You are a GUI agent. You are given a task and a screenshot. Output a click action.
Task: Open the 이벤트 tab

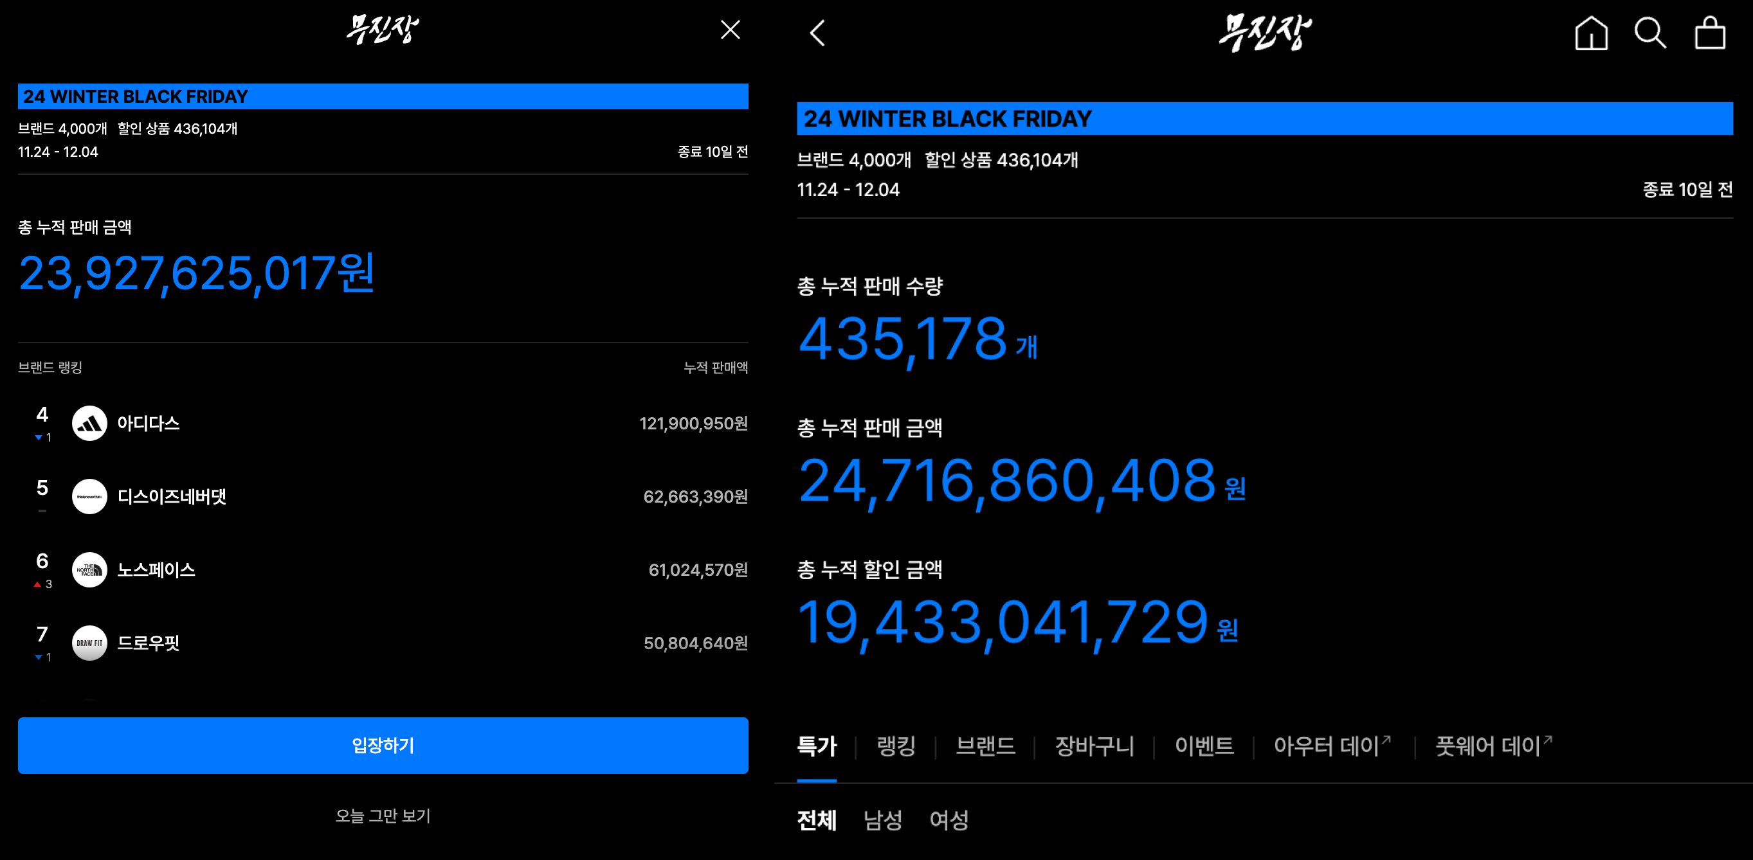[x=1203, y=746]
